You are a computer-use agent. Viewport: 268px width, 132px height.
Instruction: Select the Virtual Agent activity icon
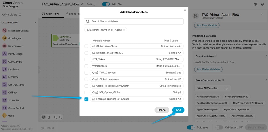click(x=5, y=38)
